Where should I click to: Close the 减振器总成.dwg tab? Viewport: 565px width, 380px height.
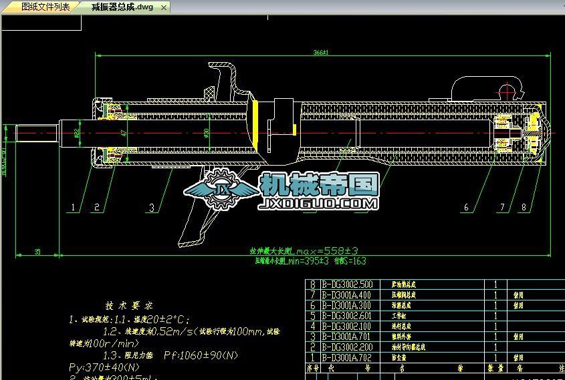tap(164, 7)
